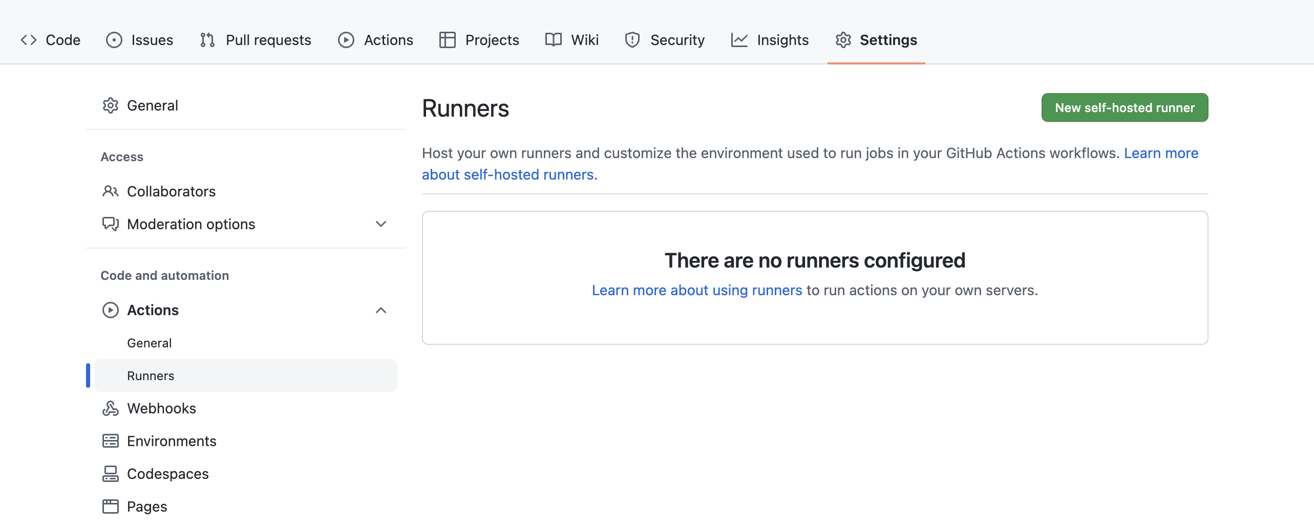Open Codespaces settings
This screenshot has width=1314, height=529.
point(246,474)
